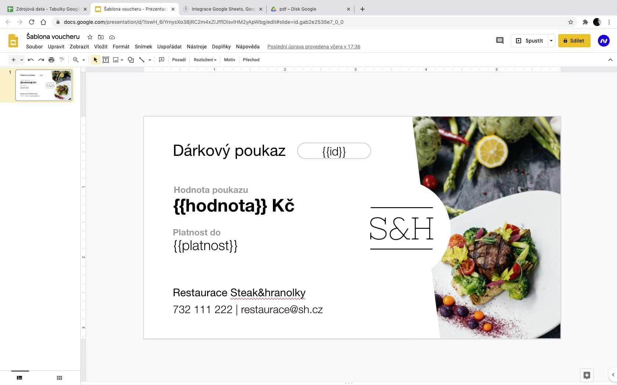Open the Nástroje menu

pyautogui.click(x=197, y=47)
